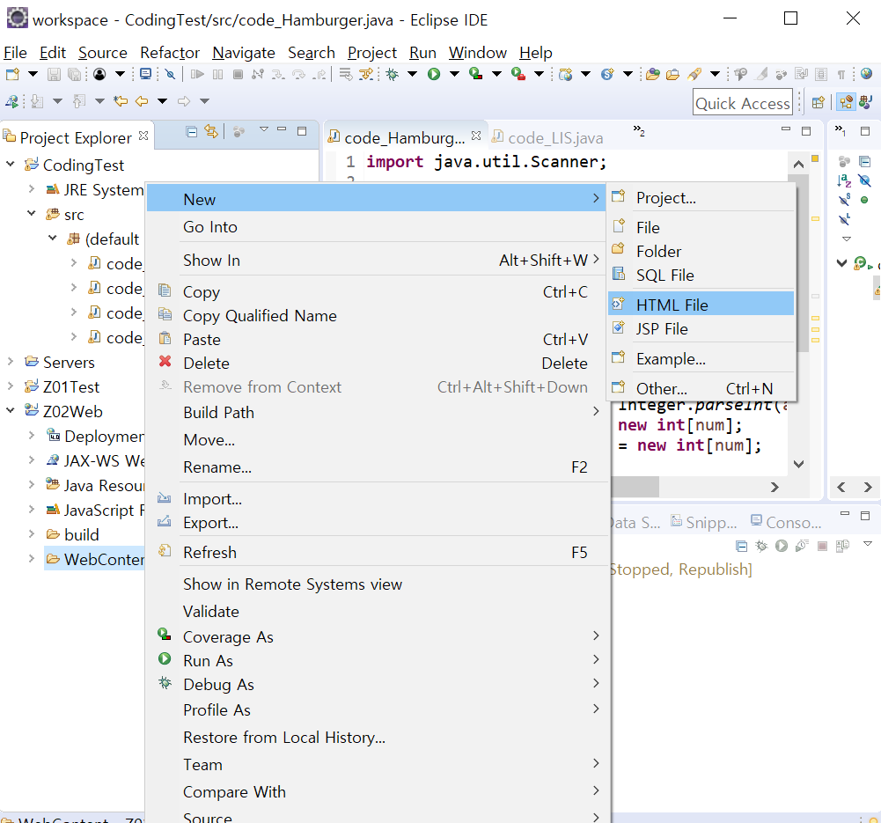
Task: Click the Search flashlight toolbar icon
Action: pos(695,74)
